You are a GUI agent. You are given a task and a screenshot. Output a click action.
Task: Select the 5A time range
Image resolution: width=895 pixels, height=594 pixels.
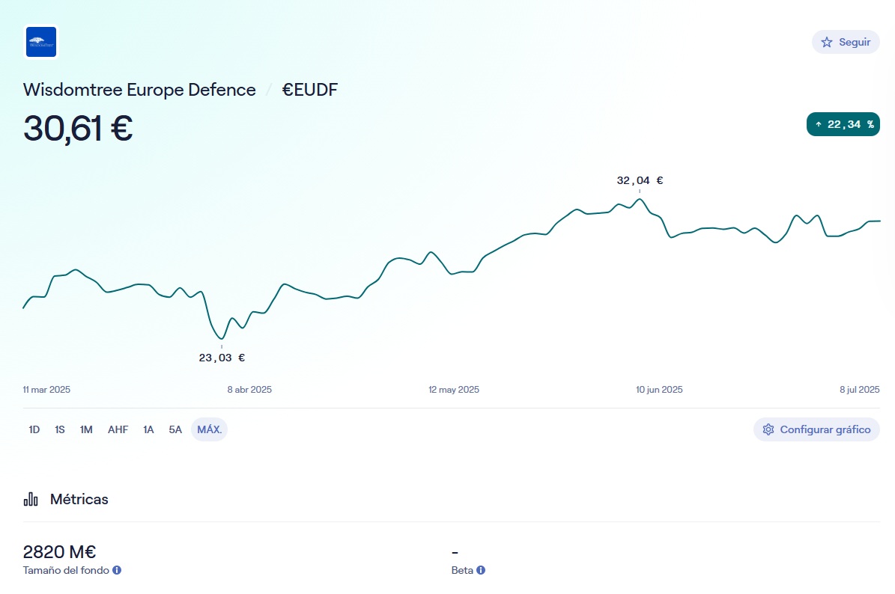(x=175, y=429)
